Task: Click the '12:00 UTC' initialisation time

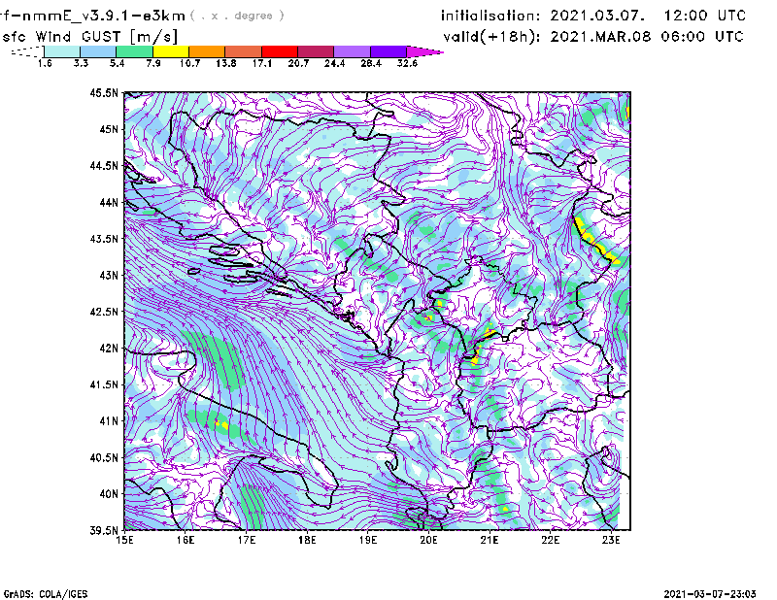Action: click(x=705, y=16)
